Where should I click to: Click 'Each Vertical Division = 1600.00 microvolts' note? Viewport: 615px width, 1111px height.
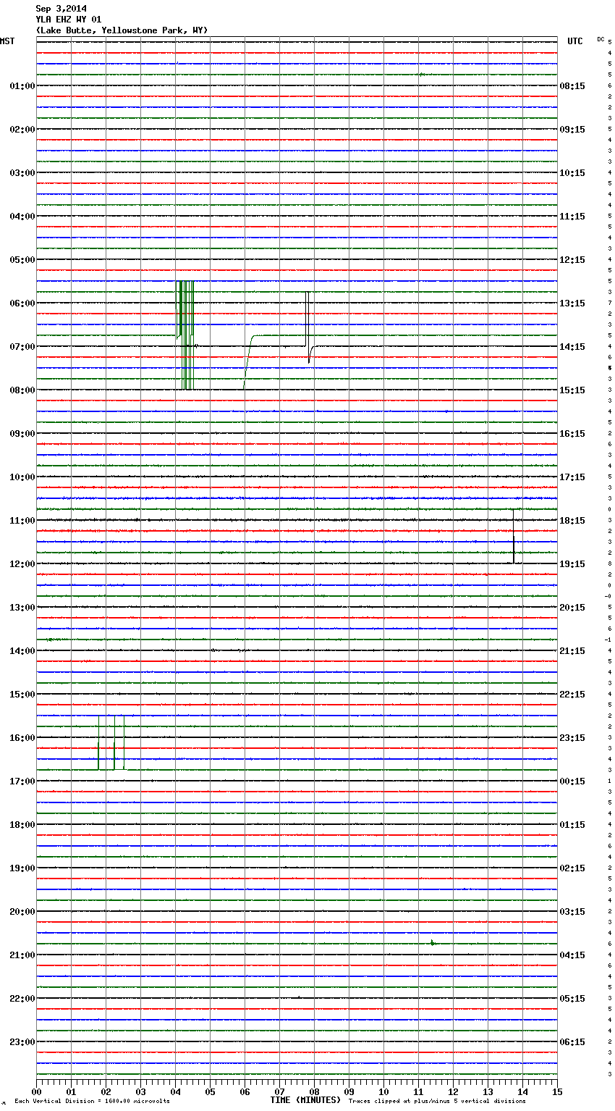[x=92, y=1101]
